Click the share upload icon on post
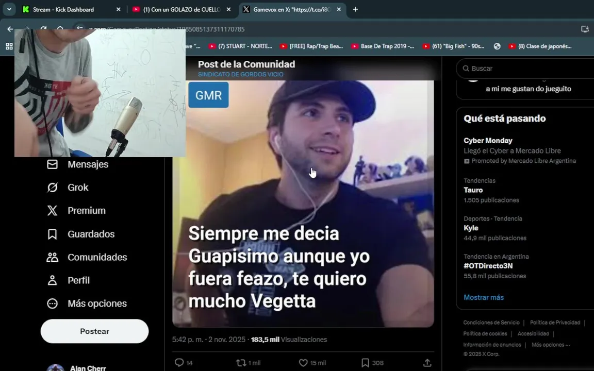594x371 pixels. click(427, 363)
